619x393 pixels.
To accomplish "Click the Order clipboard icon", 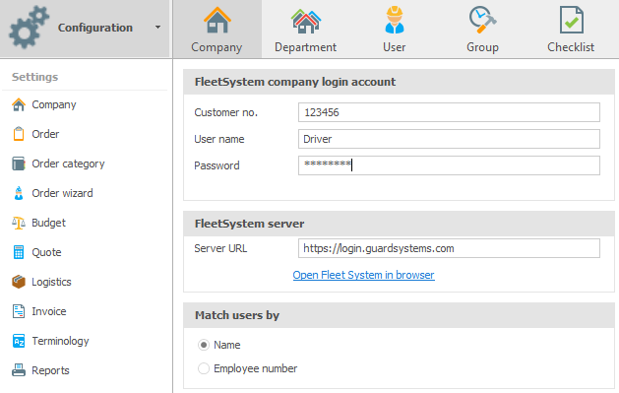I will (19, 134).
